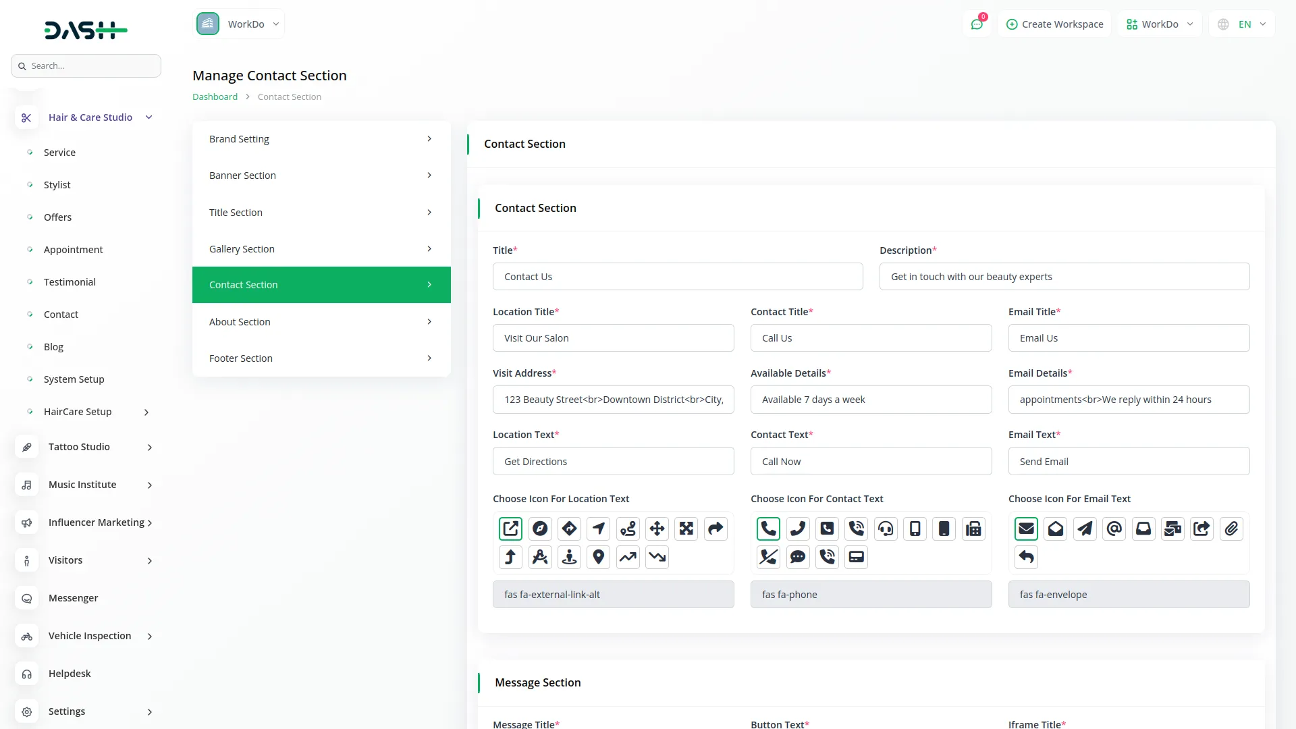Pick the paperclip attachment email icon
1296x729 pixels.
(x=1231, y=529)
